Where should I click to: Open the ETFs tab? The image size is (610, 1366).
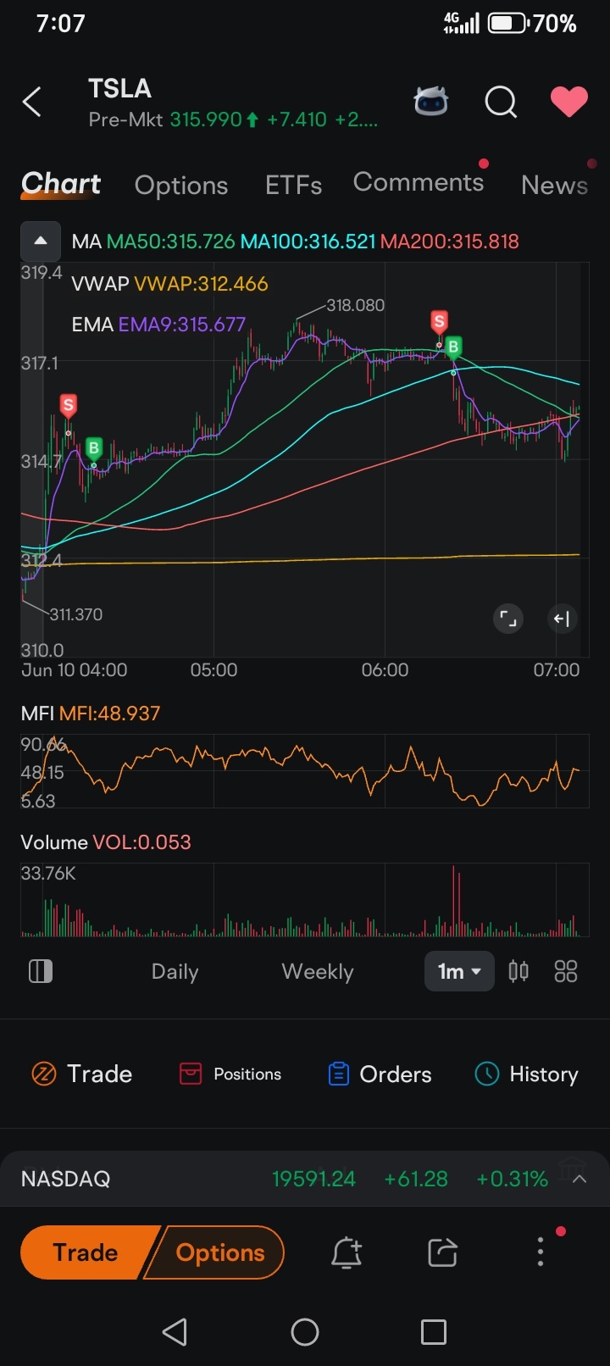tap(293, 186)
